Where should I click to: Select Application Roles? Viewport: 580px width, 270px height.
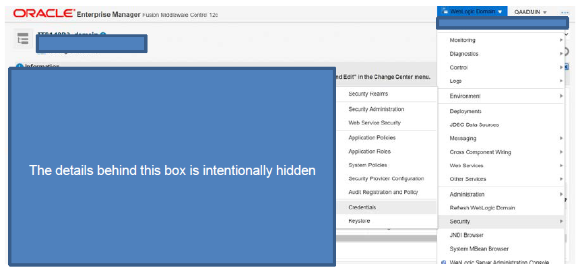click(x=387, y=151)
